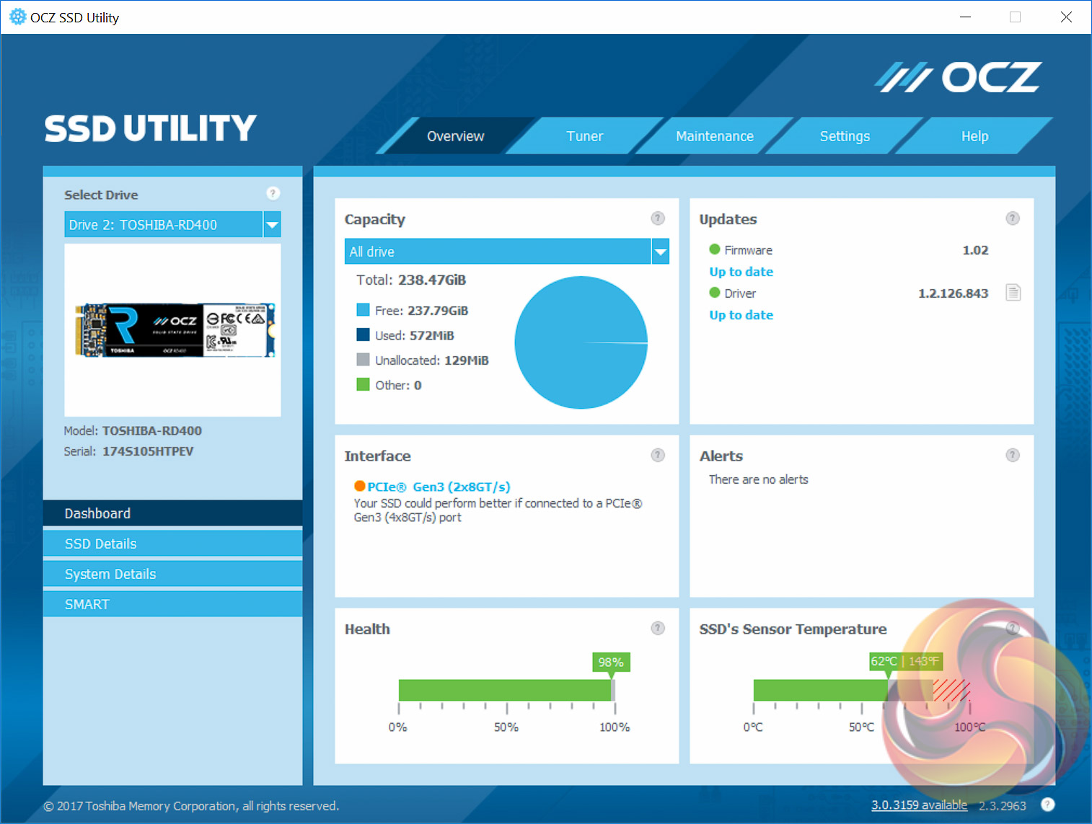Screen dimensions: 1092x824
Task: Click the SSD temperature gauge bar
Action: tap(861, 690)
